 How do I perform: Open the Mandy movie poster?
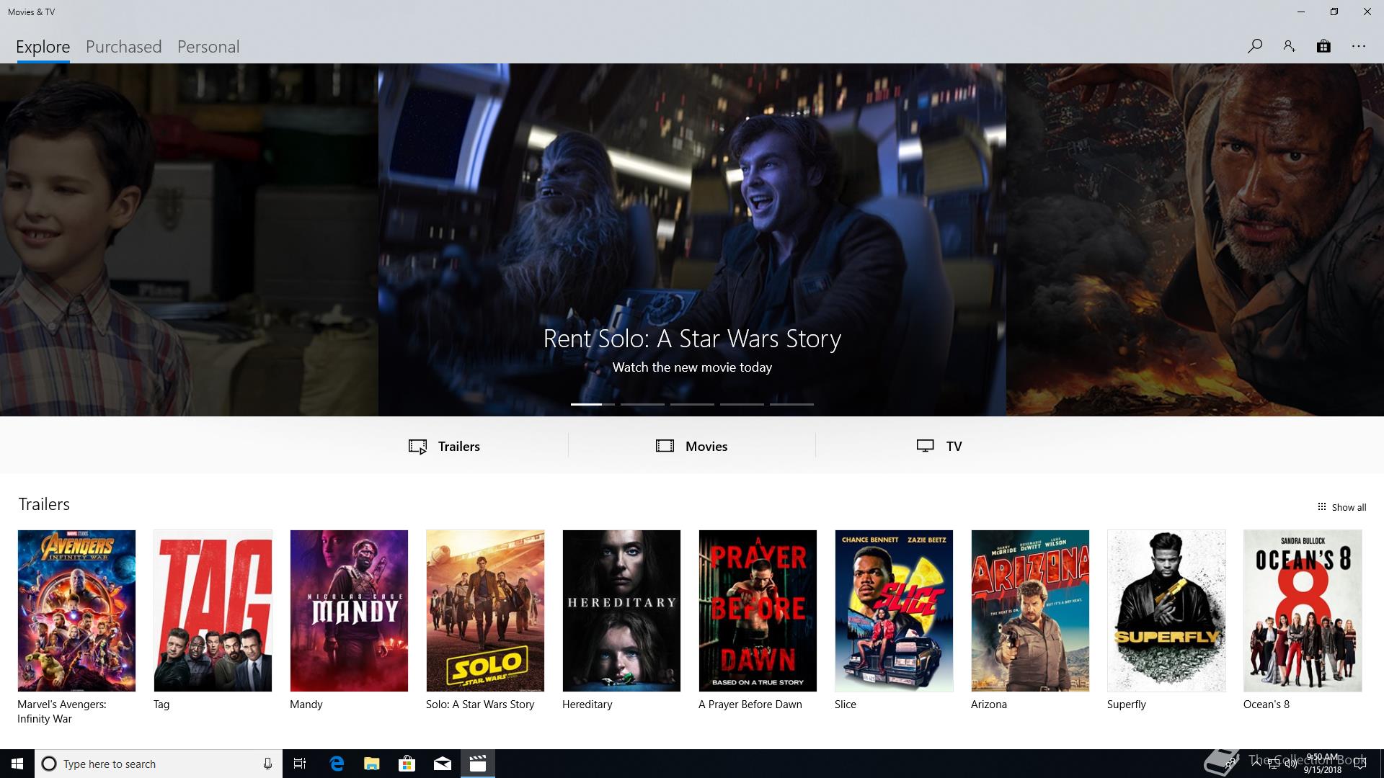point(349,611)
